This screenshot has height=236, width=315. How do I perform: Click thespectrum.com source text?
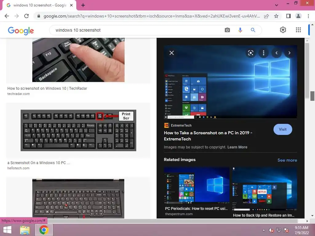click(x=179, y=214)
